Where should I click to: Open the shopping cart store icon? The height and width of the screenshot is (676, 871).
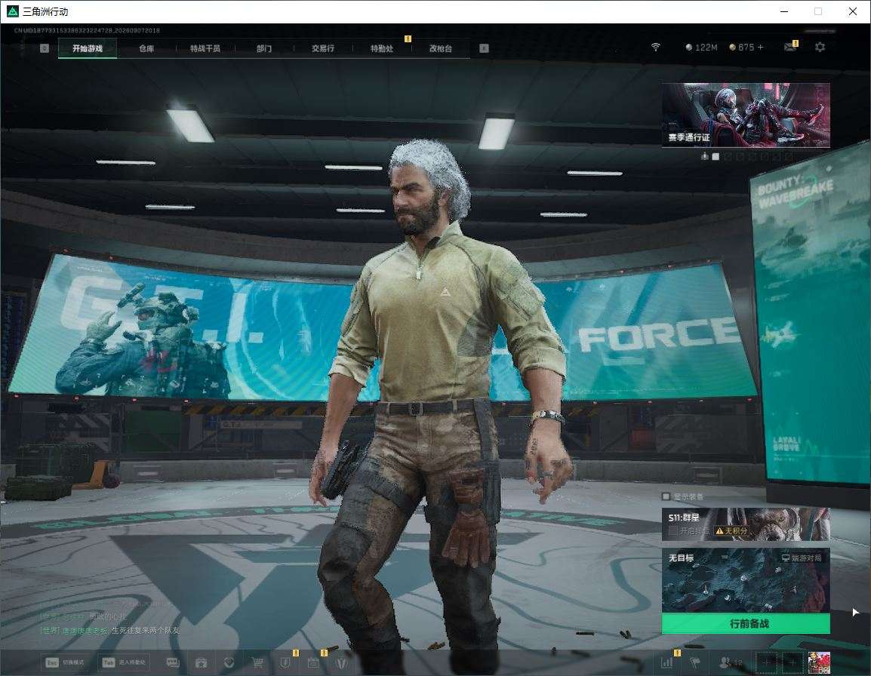pyautogui.click(x=257, y=662)
